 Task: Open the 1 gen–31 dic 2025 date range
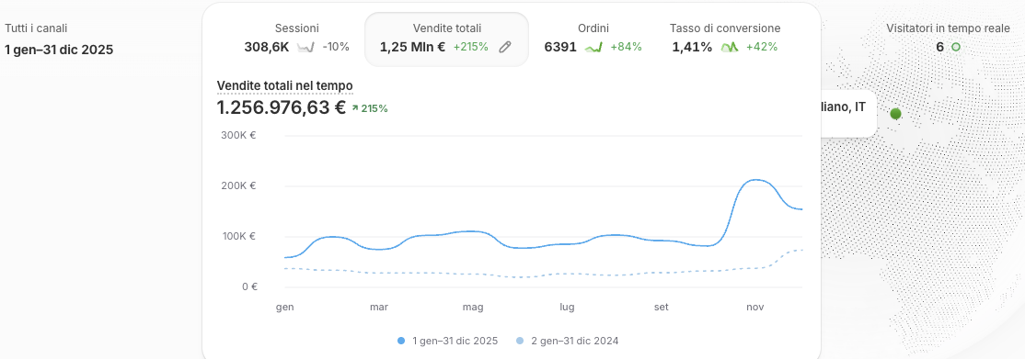59,50
